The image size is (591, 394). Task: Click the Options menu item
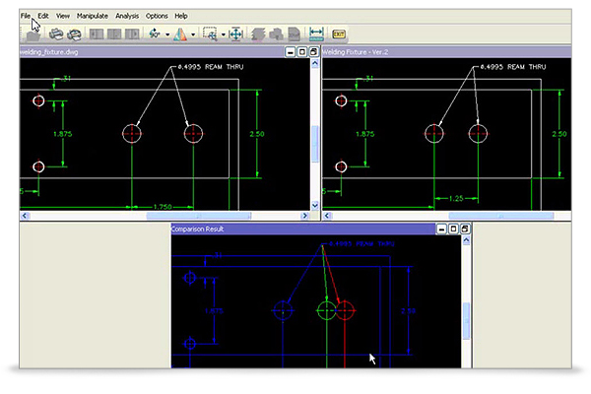tap(157, 17)
